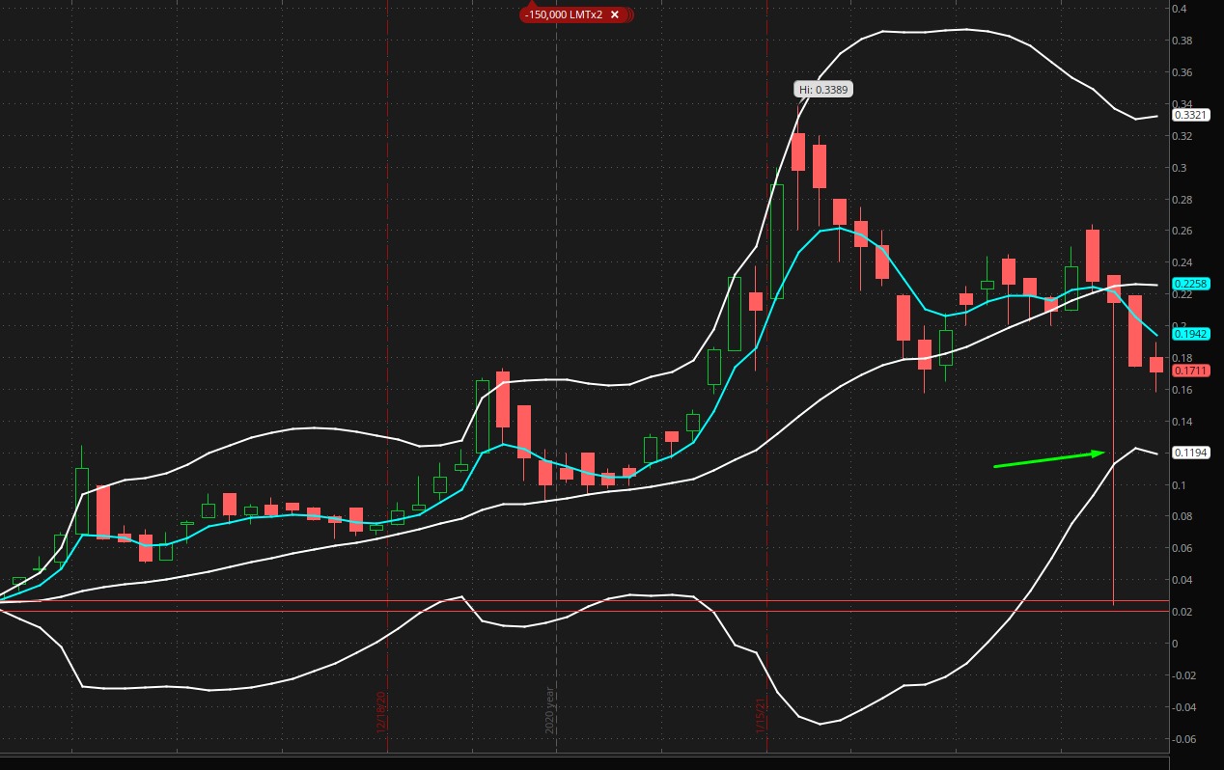Click the Hi: 0.3389 price bubble

pyautogui.click(x=823, y=89)
